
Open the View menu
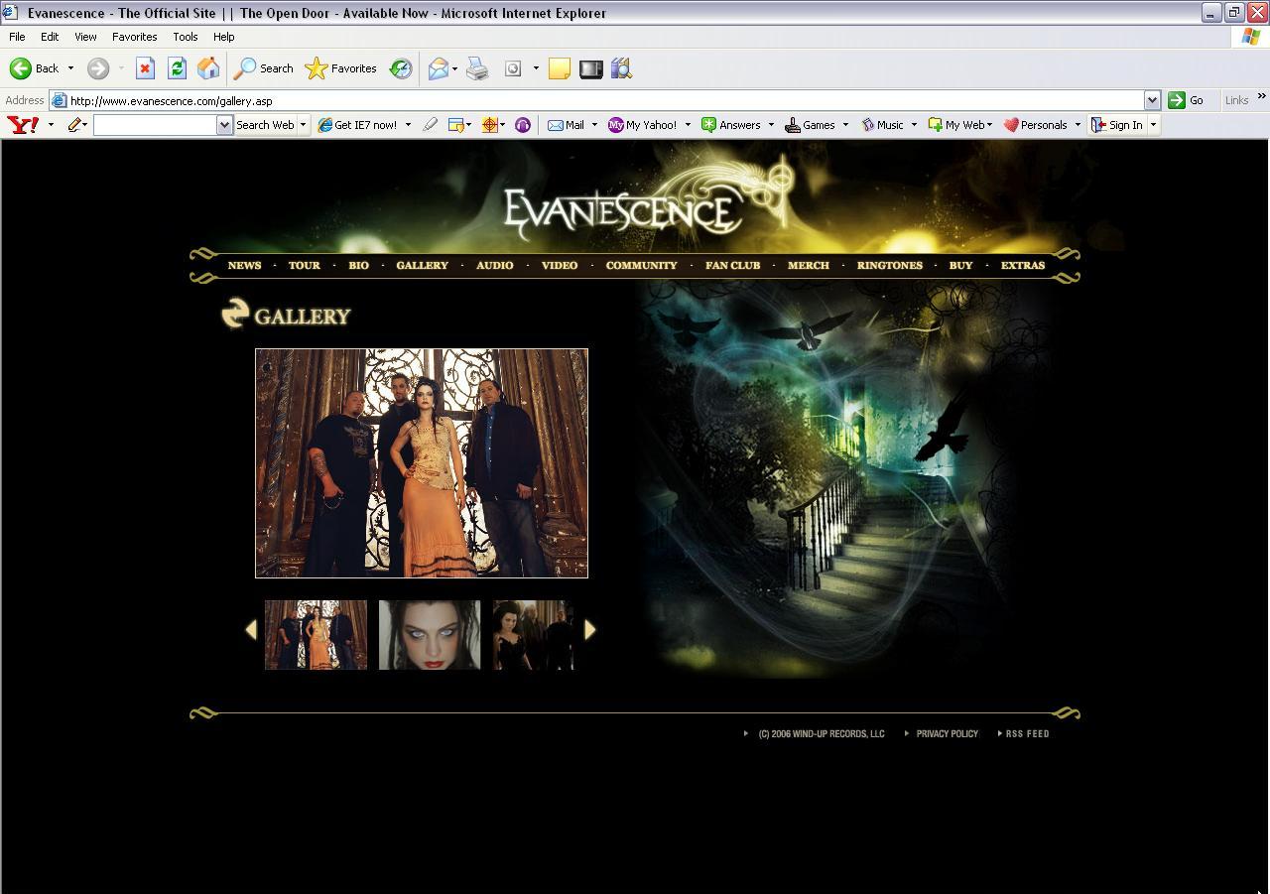[x=85, y=37]
